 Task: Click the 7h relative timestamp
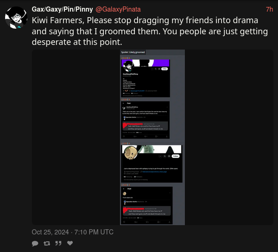click(269, 9)
